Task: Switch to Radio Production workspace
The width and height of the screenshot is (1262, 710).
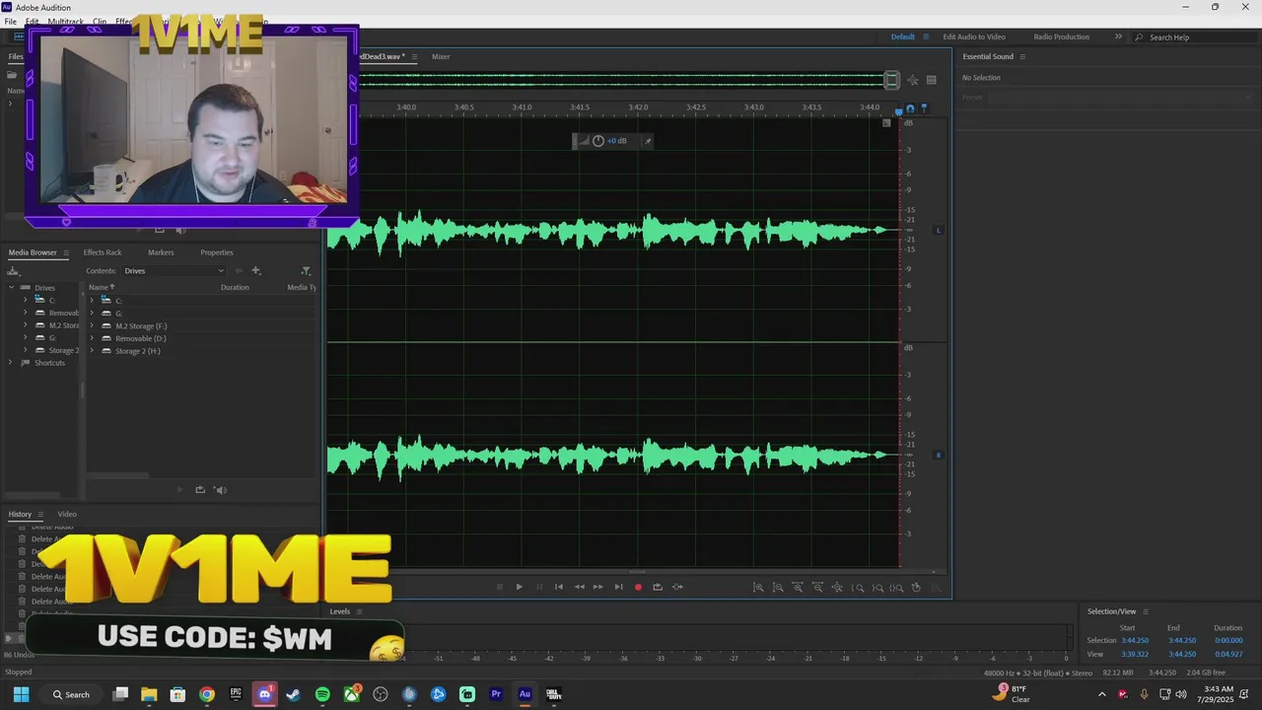Action: coord(1061,36)
